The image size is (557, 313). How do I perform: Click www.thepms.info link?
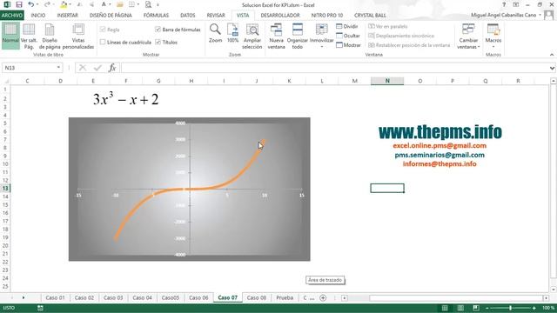(440, 131)
